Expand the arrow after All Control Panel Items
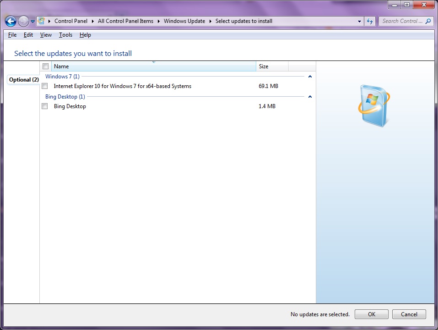 159,21
